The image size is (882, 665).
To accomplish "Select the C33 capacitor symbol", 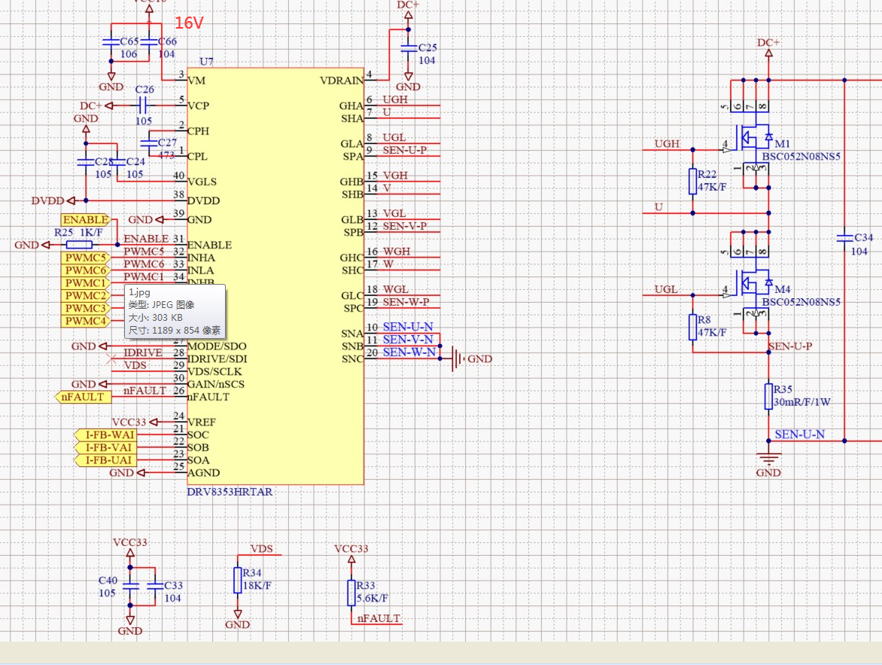I will tap(155, 586).
